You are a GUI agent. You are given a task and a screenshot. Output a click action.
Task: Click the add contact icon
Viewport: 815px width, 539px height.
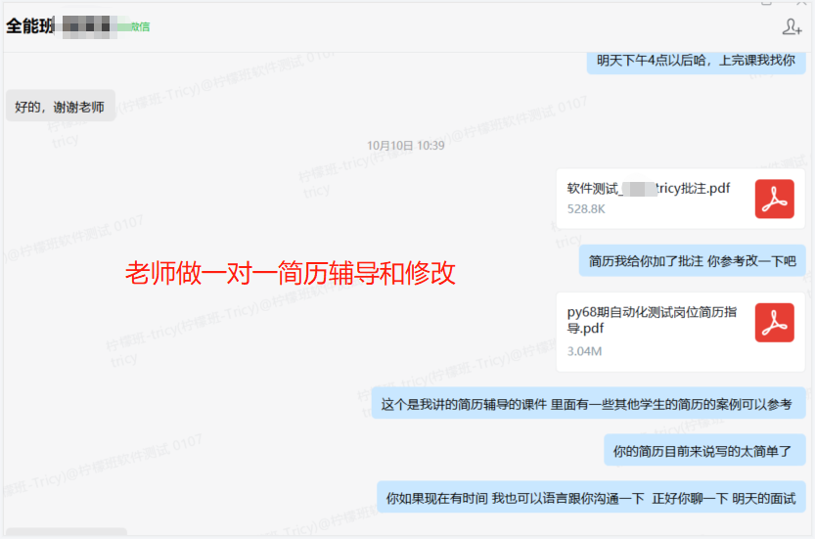792,26
